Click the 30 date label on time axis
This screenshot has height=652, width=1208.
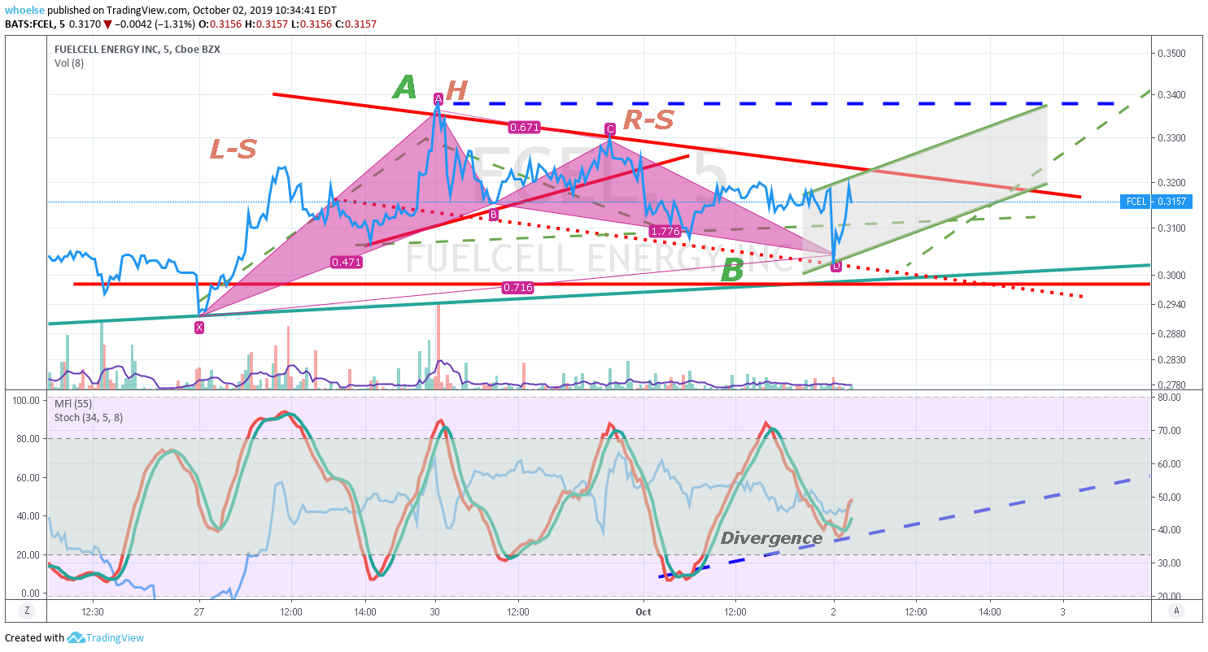pos(435,611)
